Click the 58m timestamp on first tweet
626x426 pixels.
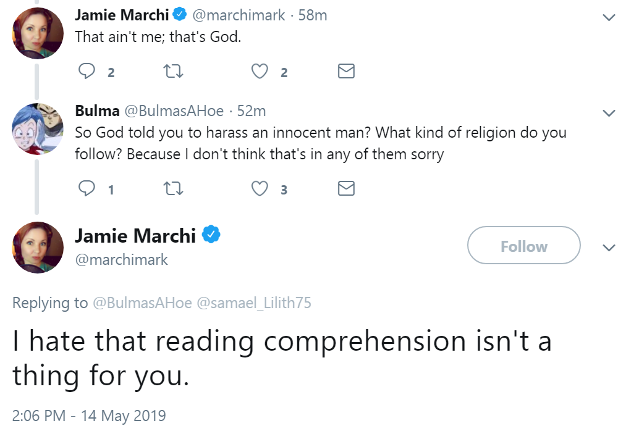point(312,15)
